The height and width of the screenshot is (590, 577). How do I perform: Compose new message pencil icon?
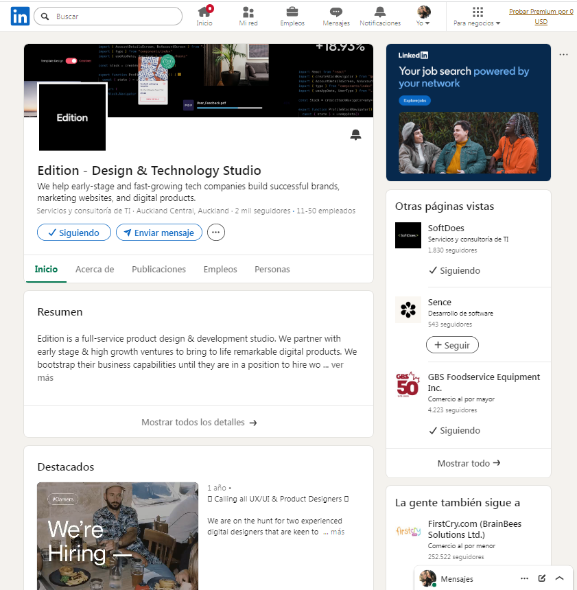(542, 578)
